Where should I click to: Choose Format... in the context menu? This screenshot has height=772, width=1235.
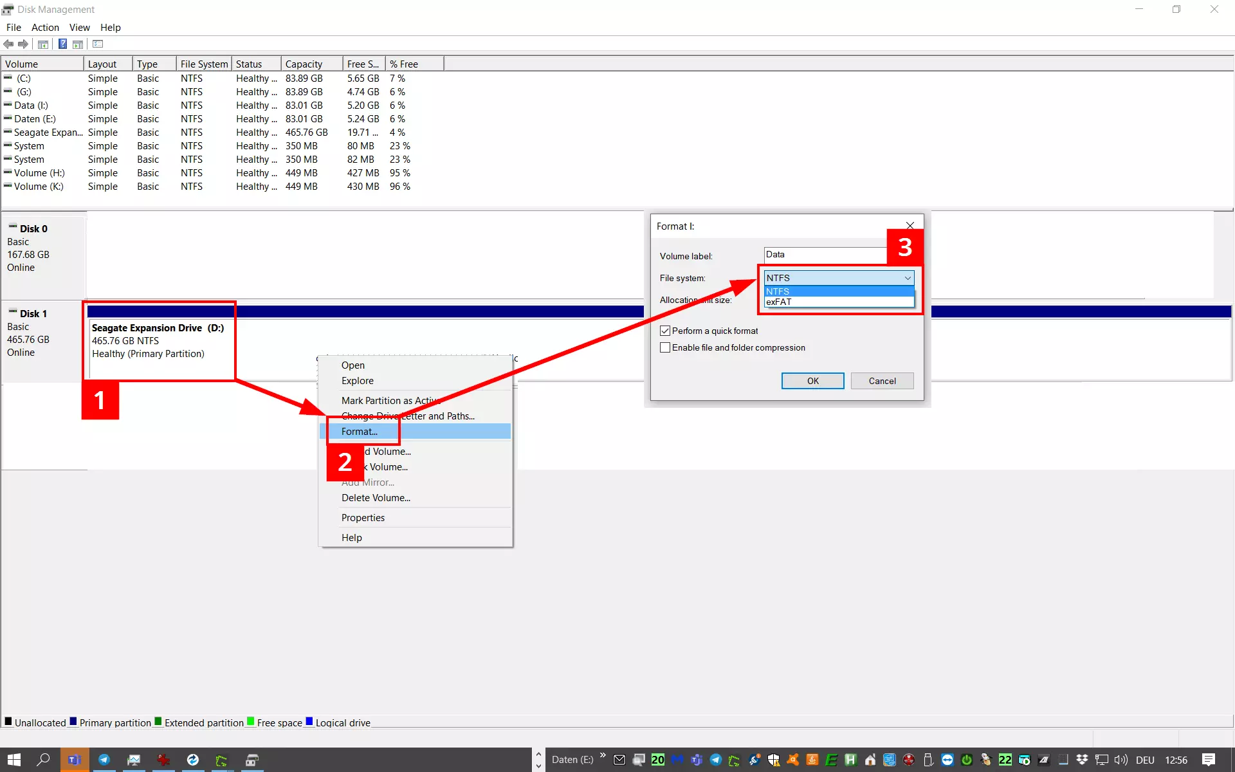pyautogui.click(x=416, y=432)
